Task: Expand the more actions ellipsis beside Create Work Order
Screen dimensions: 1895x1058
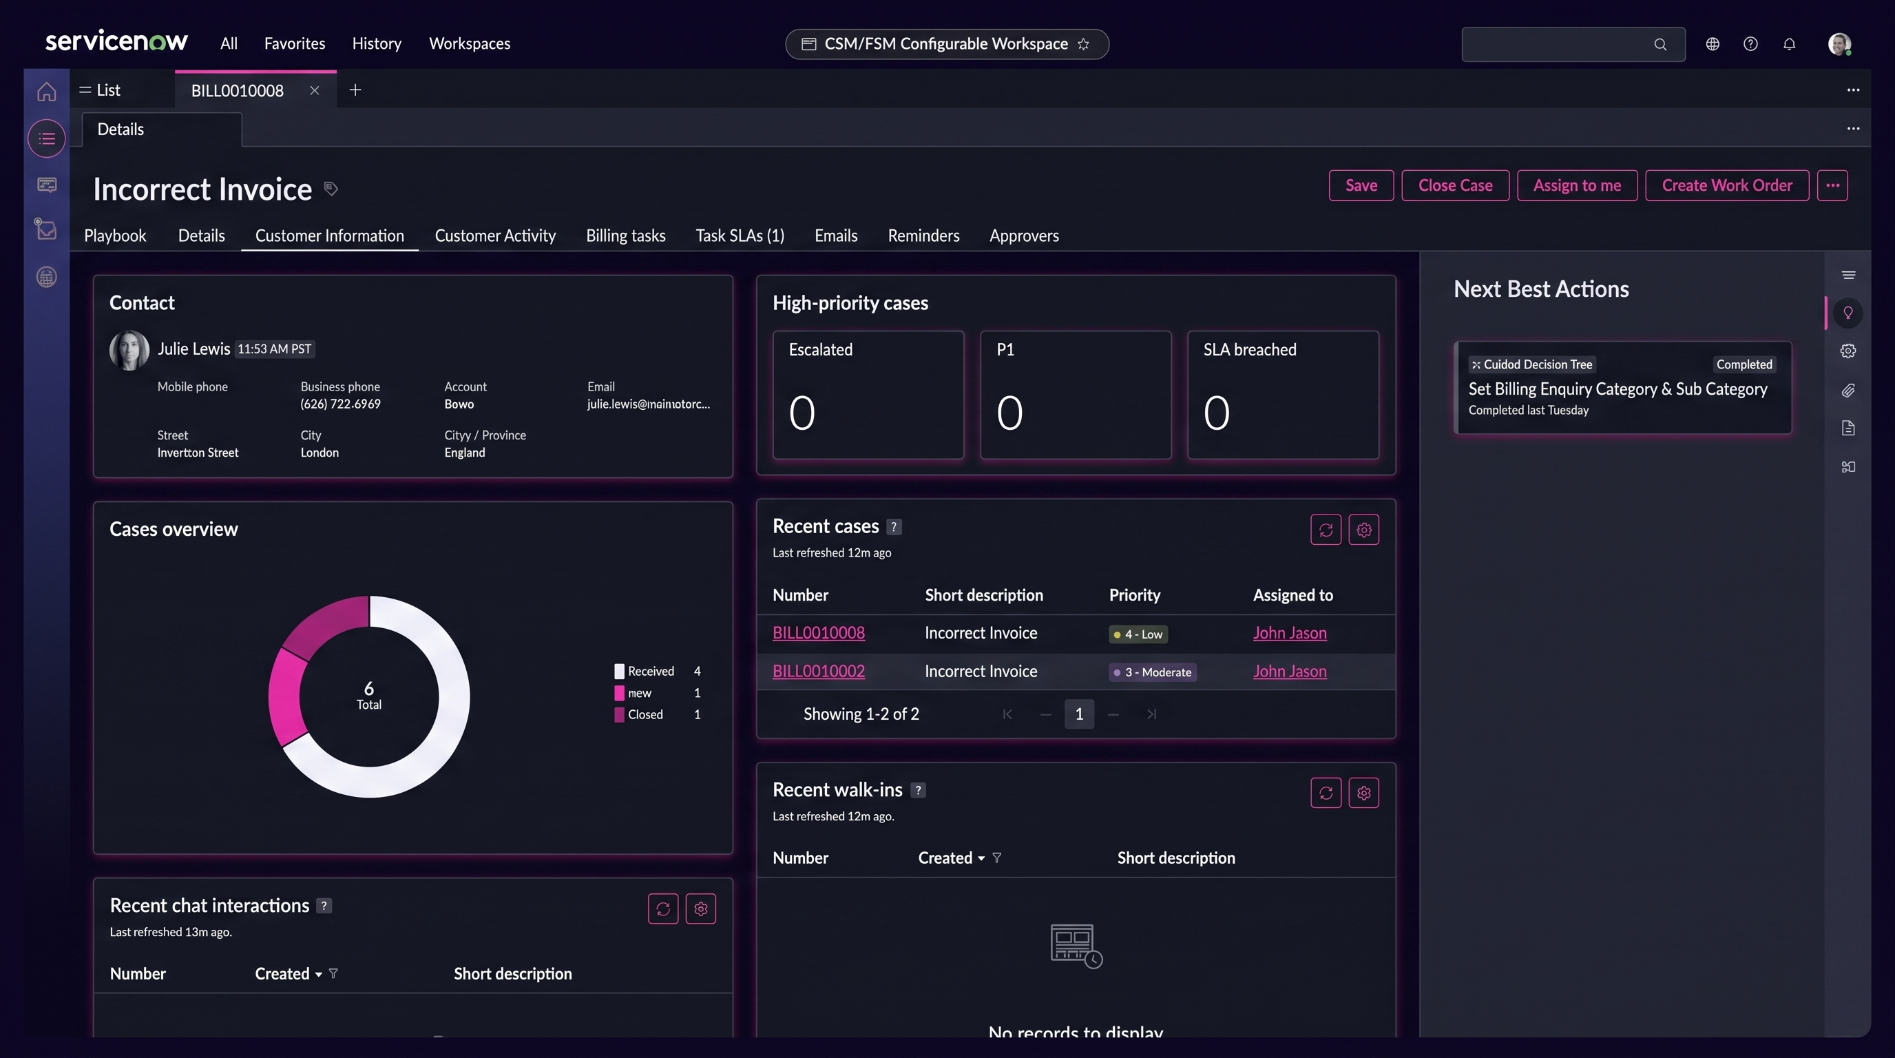Action: (x=1832, y=185)
